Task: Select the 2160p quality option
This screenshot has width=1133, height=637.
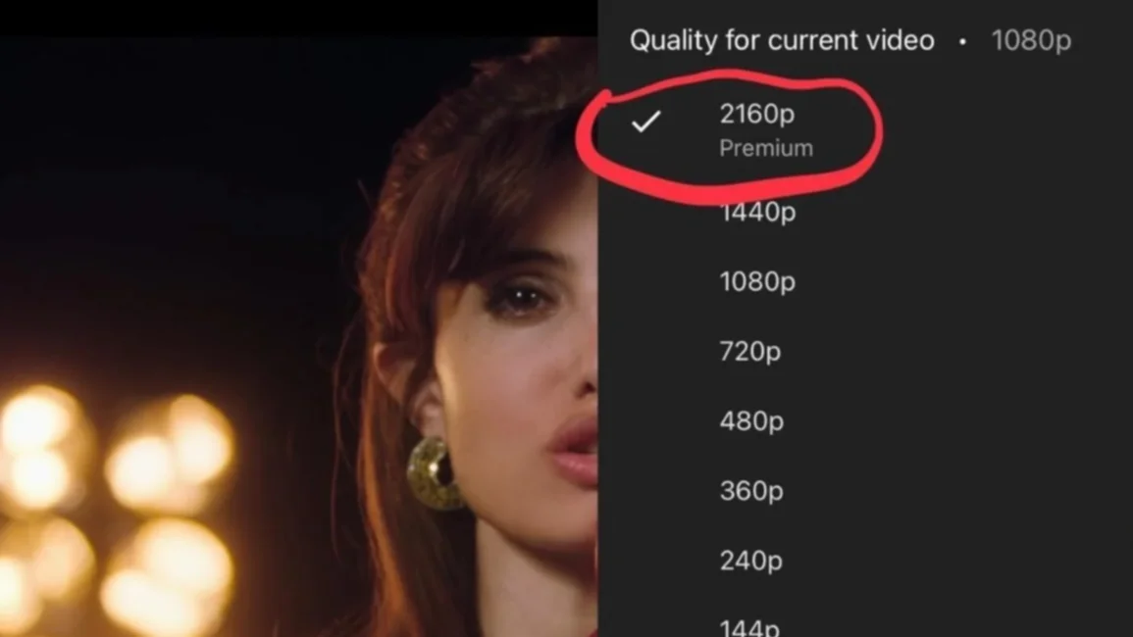Action: 756,114
